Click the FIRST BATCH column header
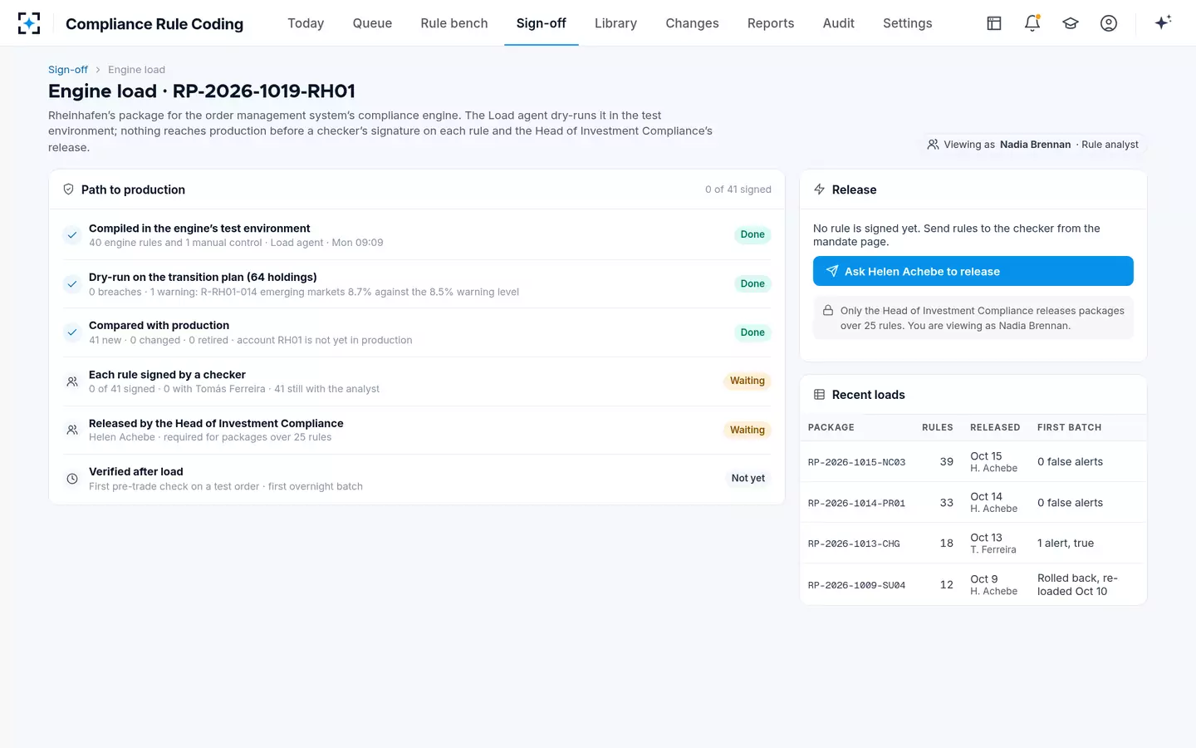Image resolution: width=1196 pixels, height=748 pixels. tap(1070, 427)
